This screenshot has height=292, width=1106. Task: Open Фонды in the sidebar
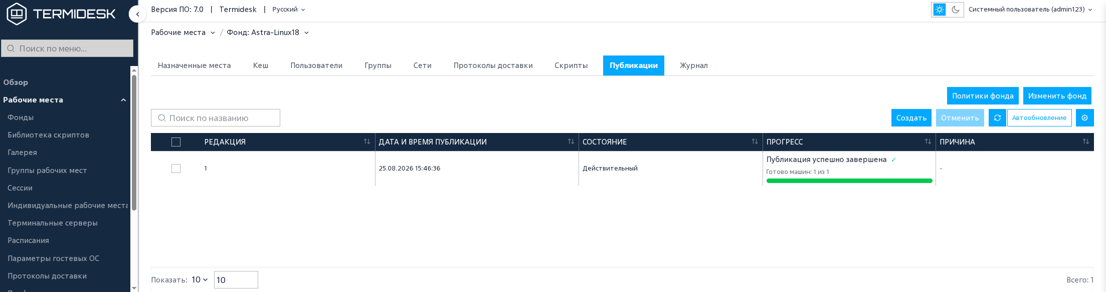21,117
